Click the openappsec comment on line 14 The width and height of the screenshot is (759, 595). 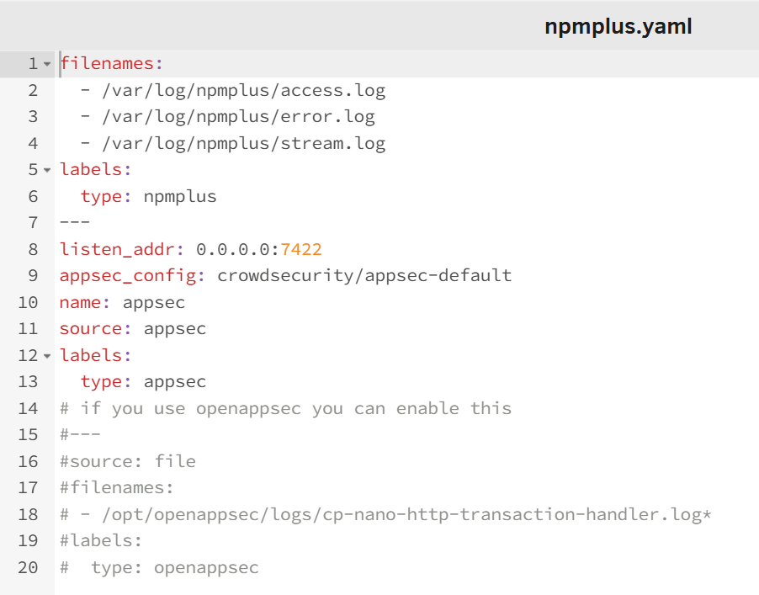pyautogui.click(x=285, y=409)
